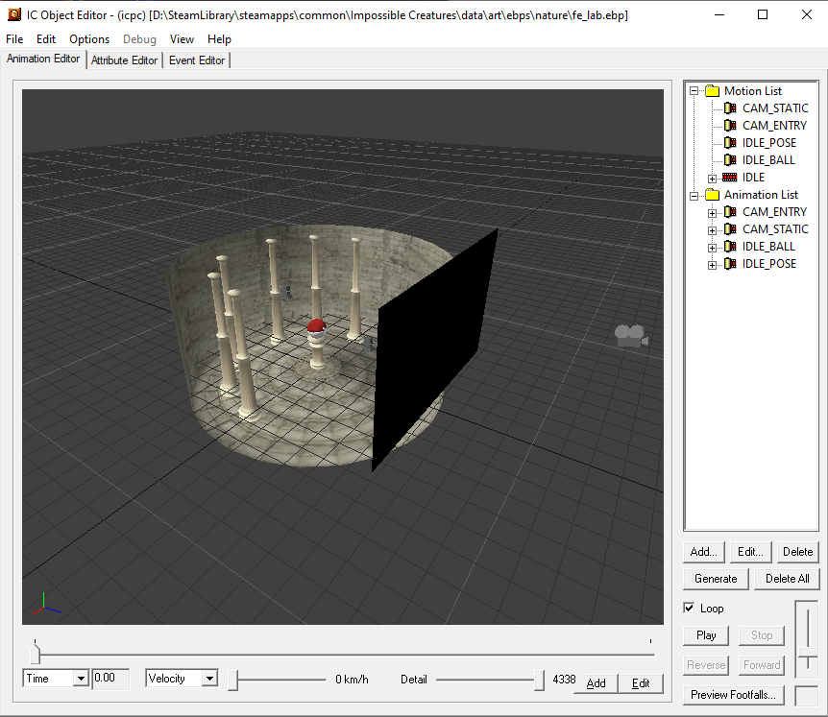Click the black plane in the viewport
828x717 pixels.
433,350
